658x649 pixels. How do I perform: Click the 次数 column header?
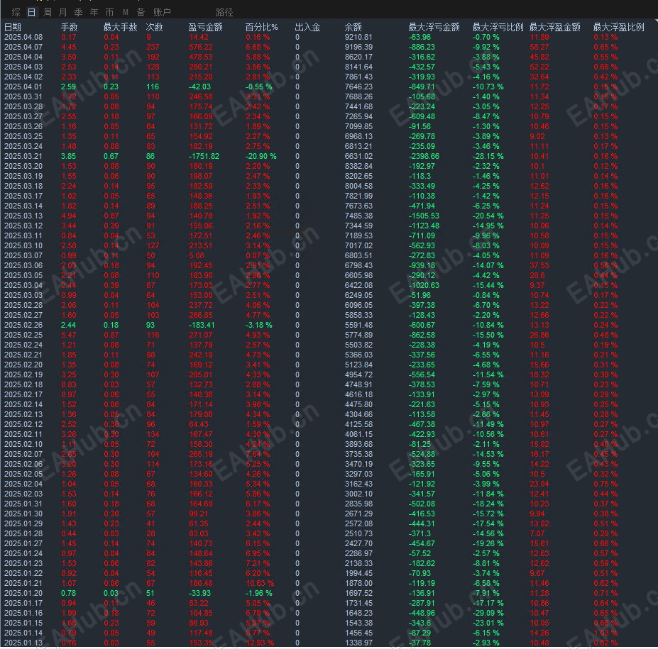[155, 27]
